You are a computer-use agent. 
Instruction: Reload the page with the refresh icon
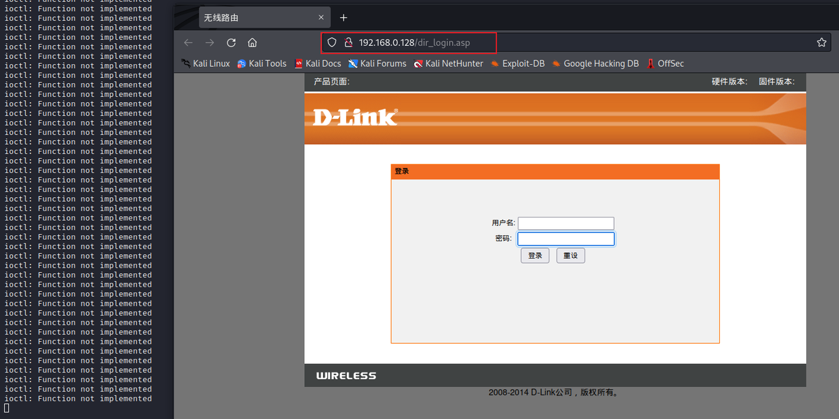(231, 43)
